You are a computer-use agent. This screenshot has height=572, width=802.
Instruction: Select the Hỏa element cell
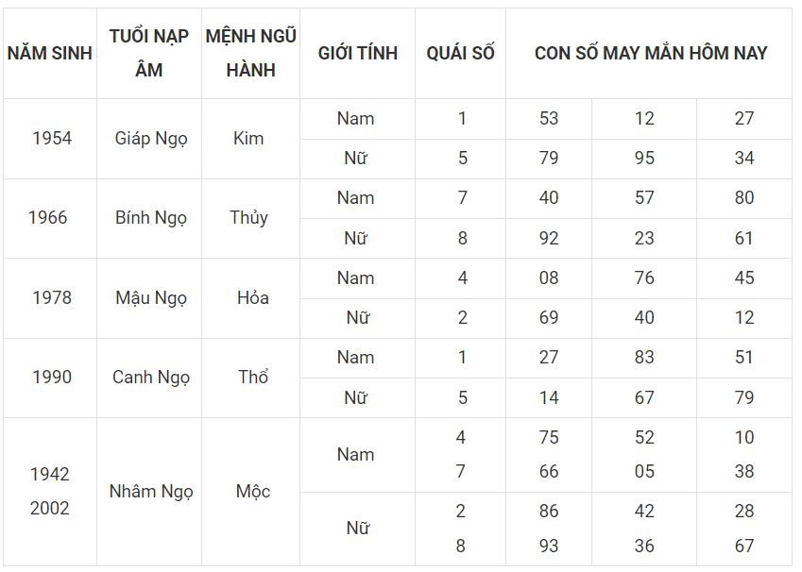point(252,297)
